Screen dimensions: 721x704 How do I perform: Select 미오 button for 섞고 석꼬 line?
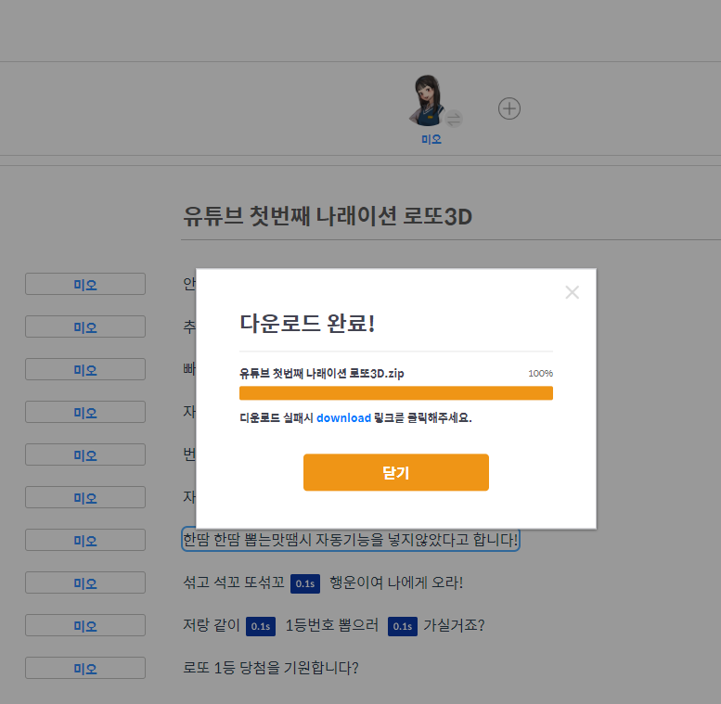[85, 583]
